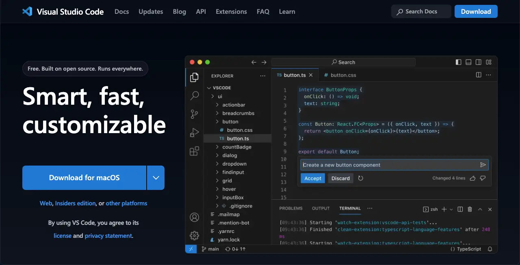Close the terminal panel
Image resolution: width=520 pixels, height=265 pixels.
490,209
